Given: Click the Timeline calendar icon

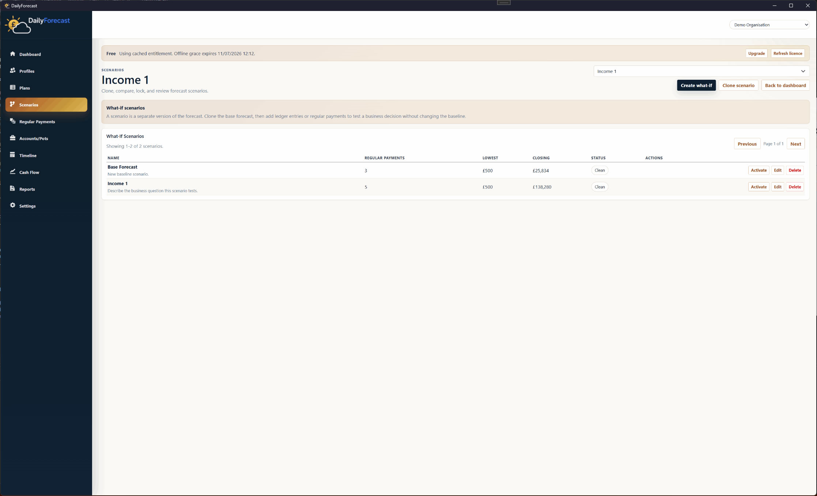Looking at the screenshot, I should click(x=12, y=155).
